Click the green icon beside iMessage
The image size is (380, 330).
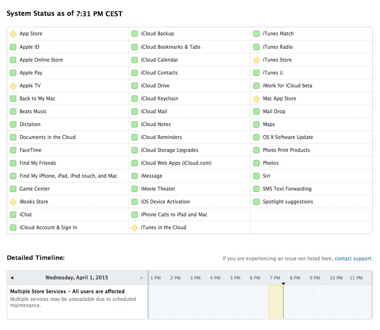click(134, 176)
